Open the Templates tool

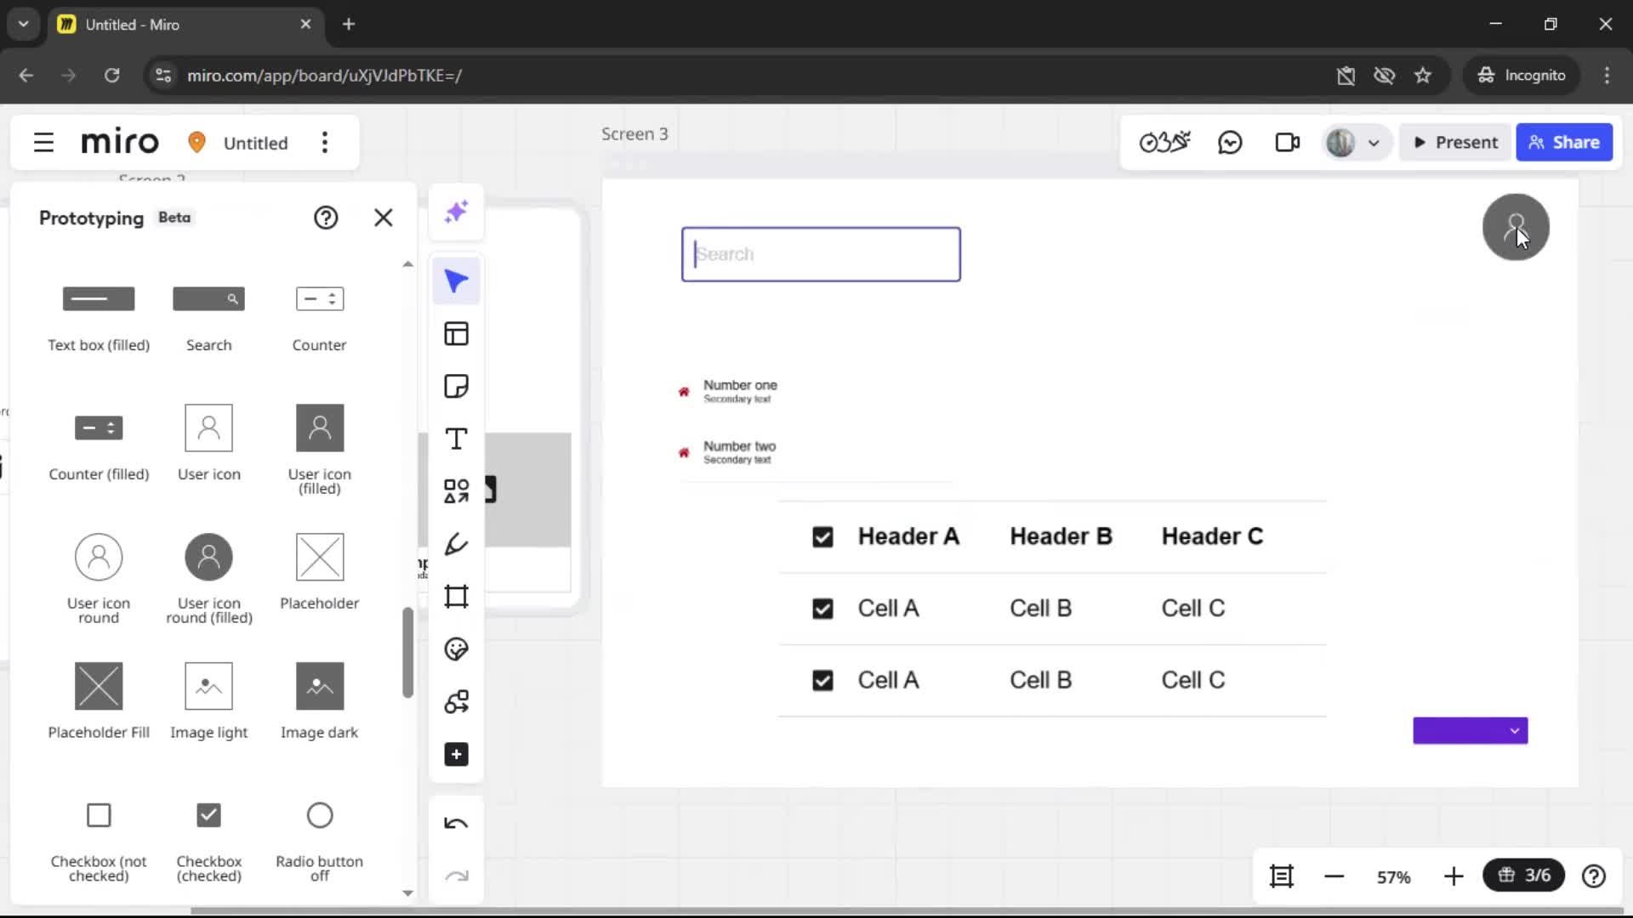coord(457,334)
